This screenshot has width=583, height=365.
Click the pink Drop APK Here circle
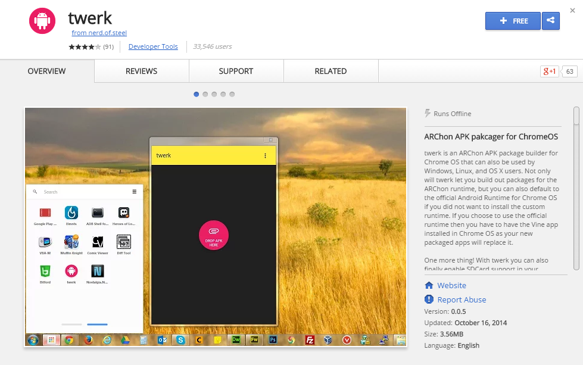[x=214, y=235]
